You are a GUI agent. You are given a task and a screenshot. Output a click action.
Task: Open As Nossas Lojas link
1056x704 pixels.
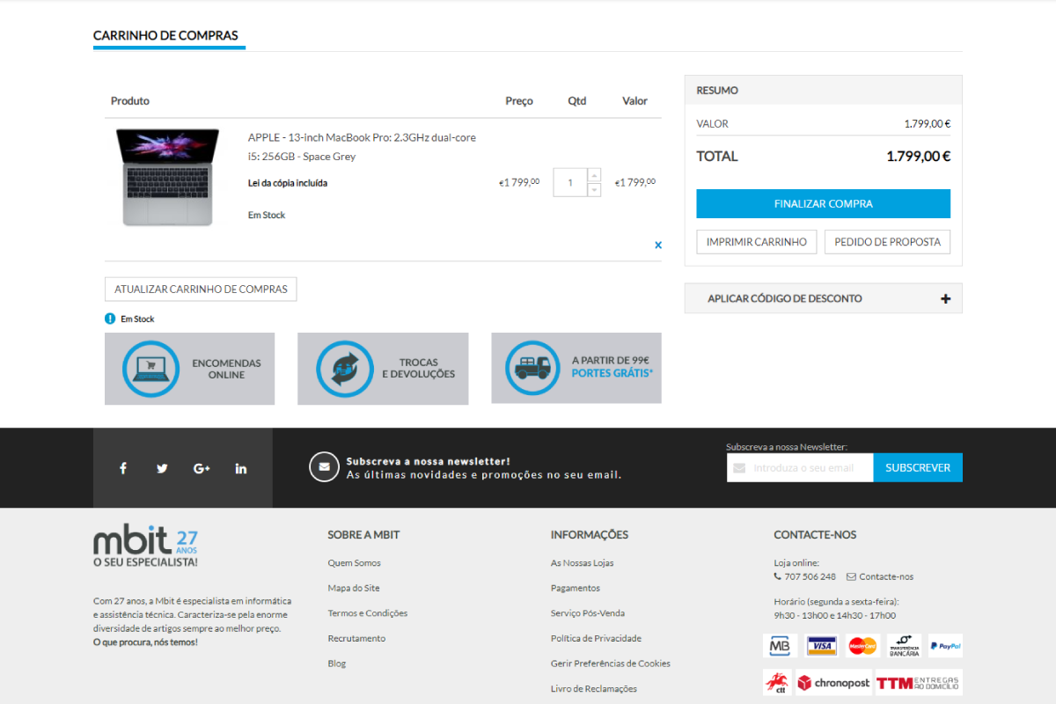583,562
